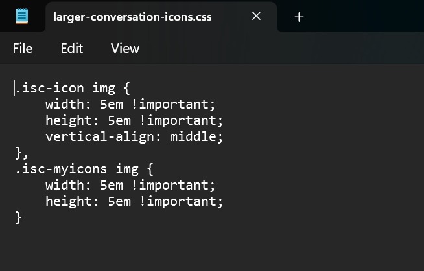
Task: Click the empty editor area below the code
Action: [x=214, y=249]
